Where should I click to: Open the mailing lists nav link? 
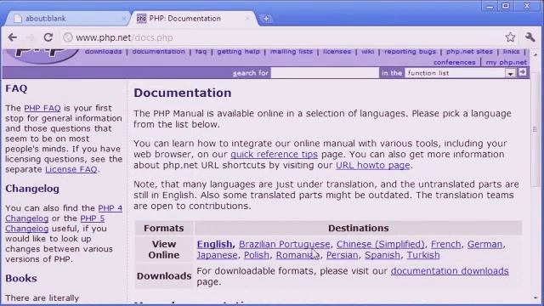[292, 51]
